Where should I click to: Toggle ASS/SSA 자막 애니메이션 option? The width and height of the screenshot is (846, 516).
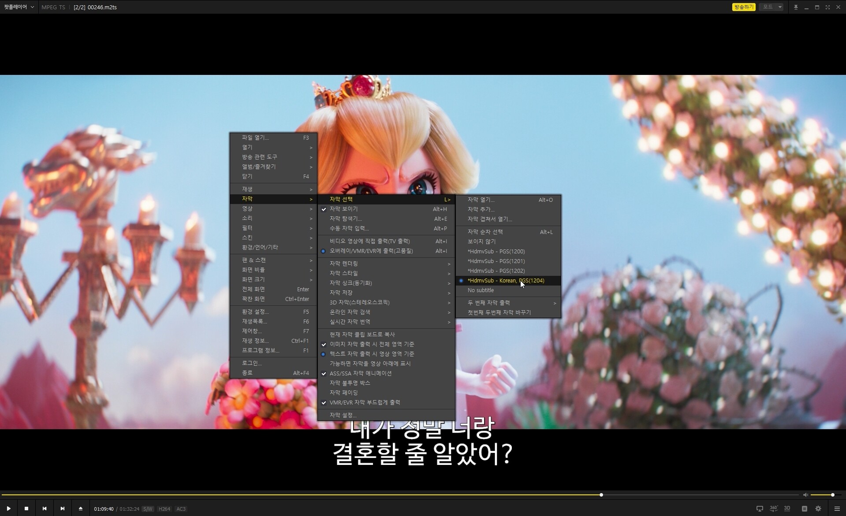[x=360, y=373]
